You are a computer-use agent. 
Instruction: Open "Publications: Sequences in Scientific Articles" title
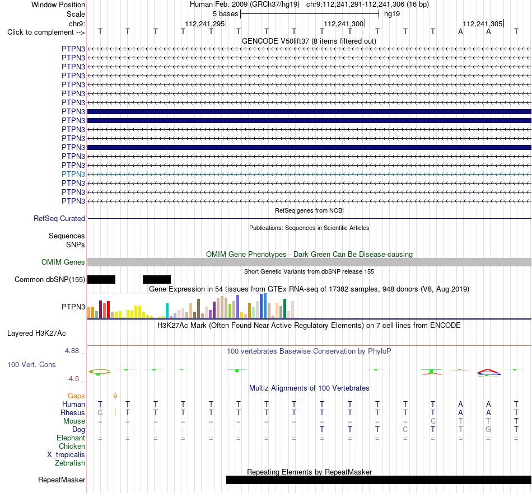click(x=309, y=228)
